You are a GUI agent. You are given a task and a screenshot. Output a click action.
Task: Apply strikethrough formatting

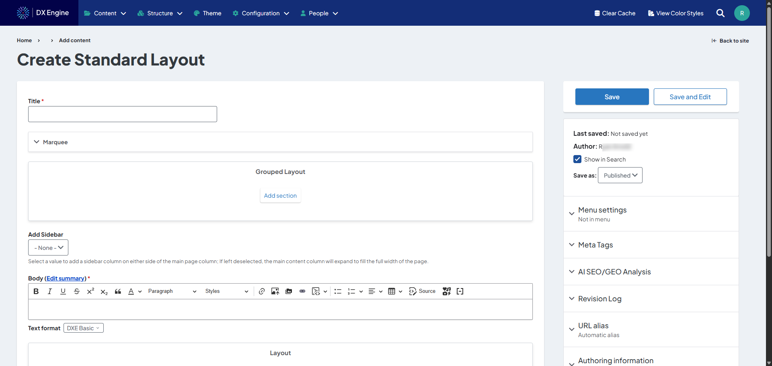pos(77,291)
